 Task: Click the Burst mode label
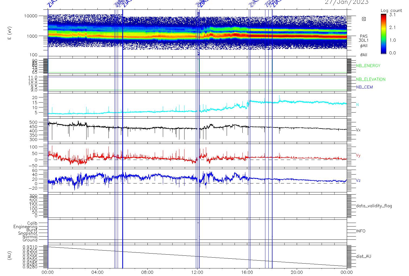tap(32, 230)
